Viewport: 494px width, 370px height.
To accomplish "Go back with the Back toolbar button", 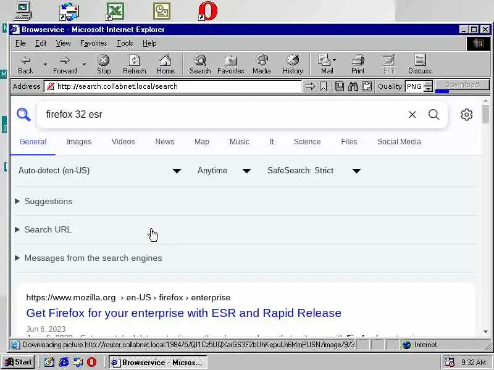I will [x=25, y=65].
